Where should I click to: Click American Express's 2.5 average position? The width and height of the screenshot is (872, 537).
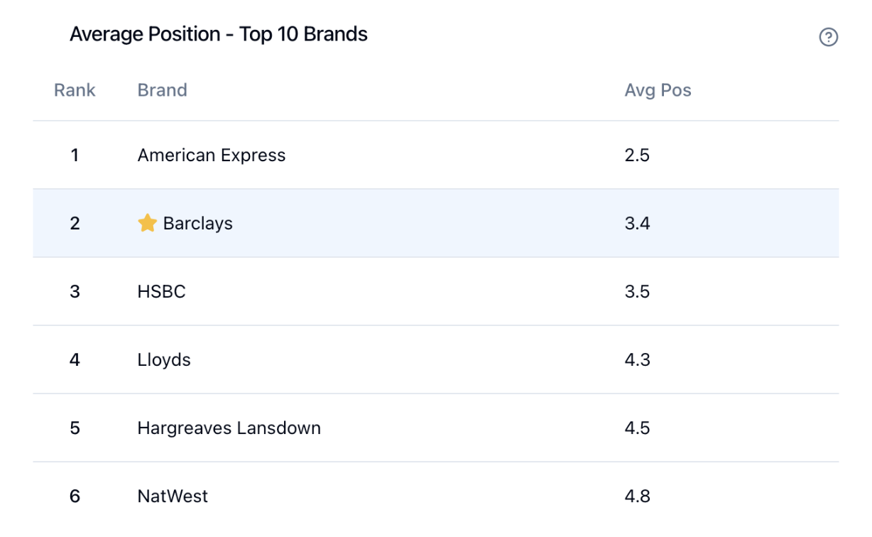[637, 156]
